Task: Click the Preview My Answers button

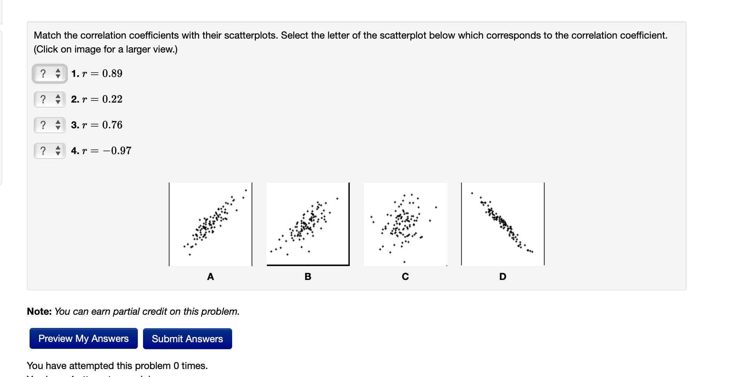Action: click(84, 338)
